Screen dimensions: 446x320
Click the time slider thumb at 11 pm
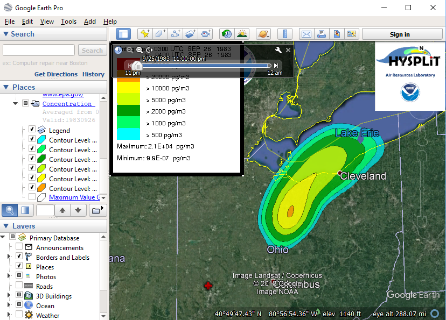(x=137, y=66)
